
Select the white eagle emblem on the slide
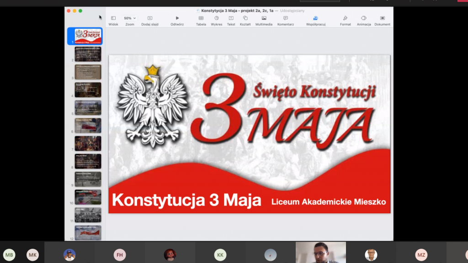153,107
